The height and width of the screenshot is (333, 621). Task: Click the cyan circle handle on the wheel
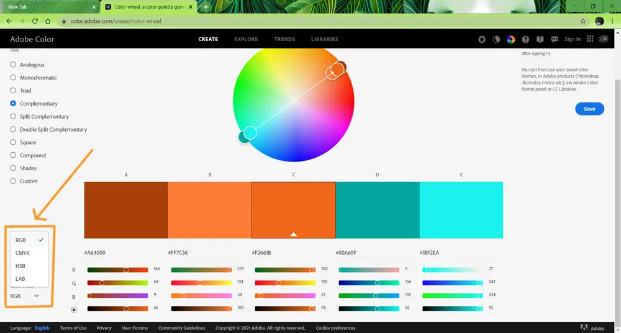pyautogui.click(x=250, y=133)
